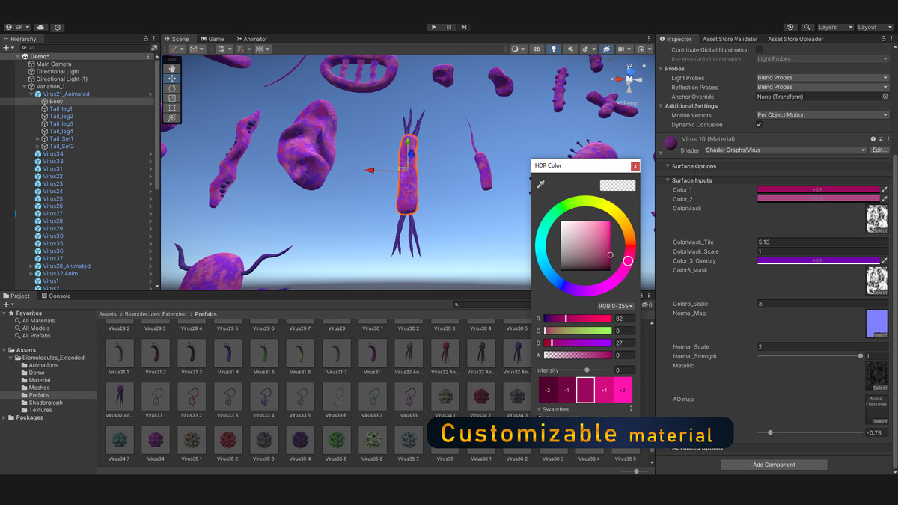Open the undo history icon
The height and width of the screenshot is (505, 898).
790,28
